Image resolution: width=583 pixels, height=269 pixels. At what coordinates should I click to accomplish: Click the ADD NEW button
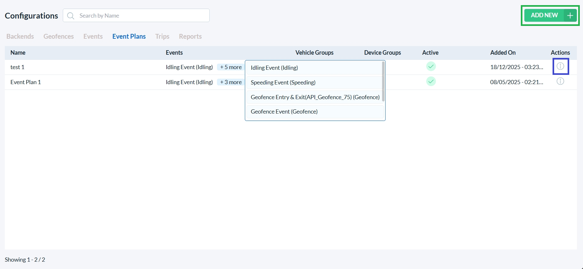click(545, 15)
